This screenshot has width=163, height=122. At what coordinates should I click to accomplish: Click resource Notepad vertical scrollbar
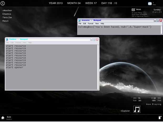point(161,30)
